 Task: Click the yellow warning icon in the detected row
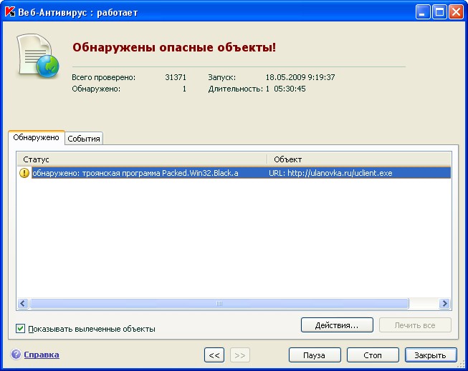click(24, 173)
